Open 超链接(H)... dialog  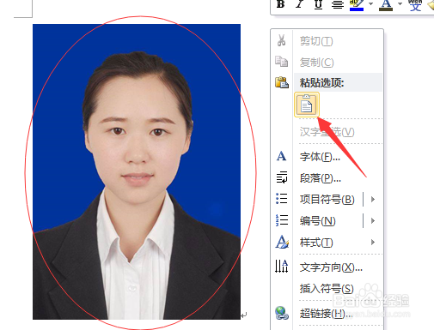pyautogui.click(x=326, y=314)
